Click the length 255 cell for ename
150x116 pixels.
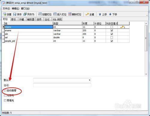click(88, 30)
